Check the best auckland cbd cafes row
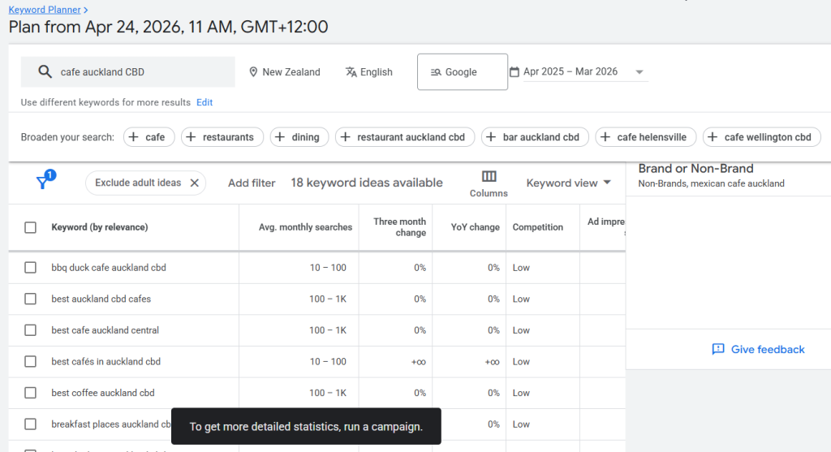This screenshot has width=831, height=452. point(30,299)
